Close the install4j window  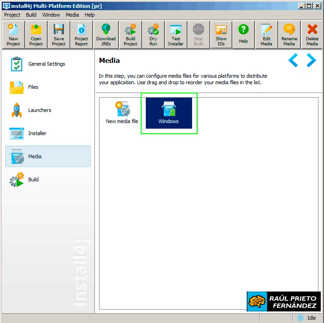click(x=317, y=6)
